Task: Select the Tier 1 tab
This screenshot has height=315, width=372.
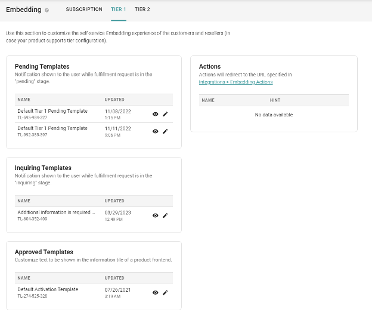Action: pyautogui.click(x=118, y=10)
